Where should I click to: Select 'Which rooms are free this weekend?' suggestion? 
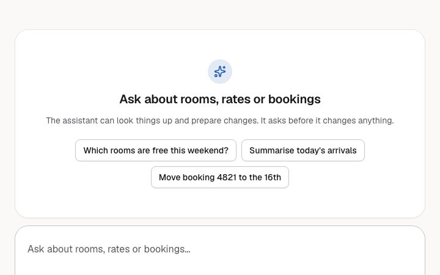pos(156,150)
